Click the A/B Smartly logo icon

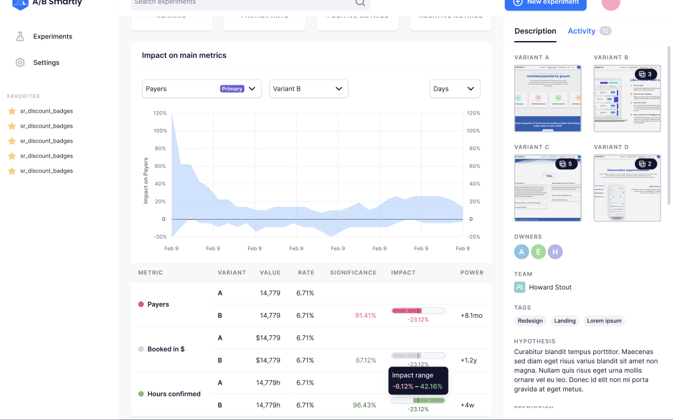(20, 4)
